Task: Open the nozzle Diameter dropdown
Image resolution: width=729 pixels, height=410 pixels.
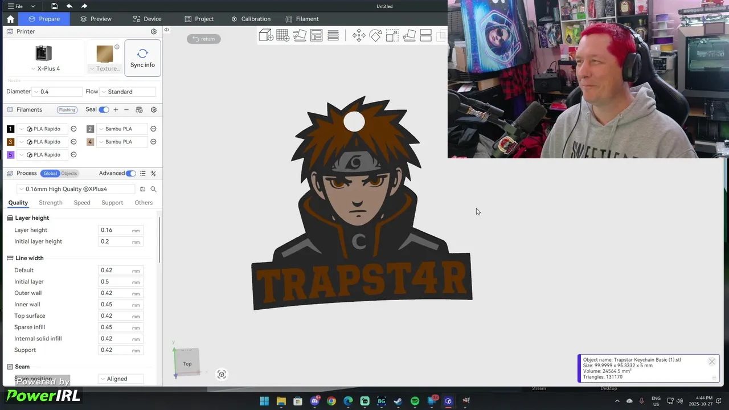Action: (x=58, y=92)
